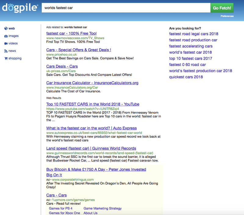Click the 'Ads related to: worlds fastest car' label
The height and width of the screenshot is (215, 244).
(66, 27)
